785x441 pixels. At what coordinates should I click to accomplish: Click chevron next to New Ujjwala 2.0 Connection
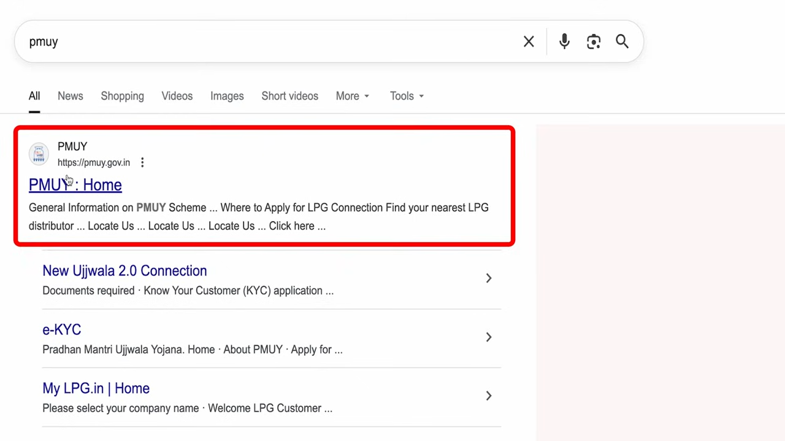point(488,278)
